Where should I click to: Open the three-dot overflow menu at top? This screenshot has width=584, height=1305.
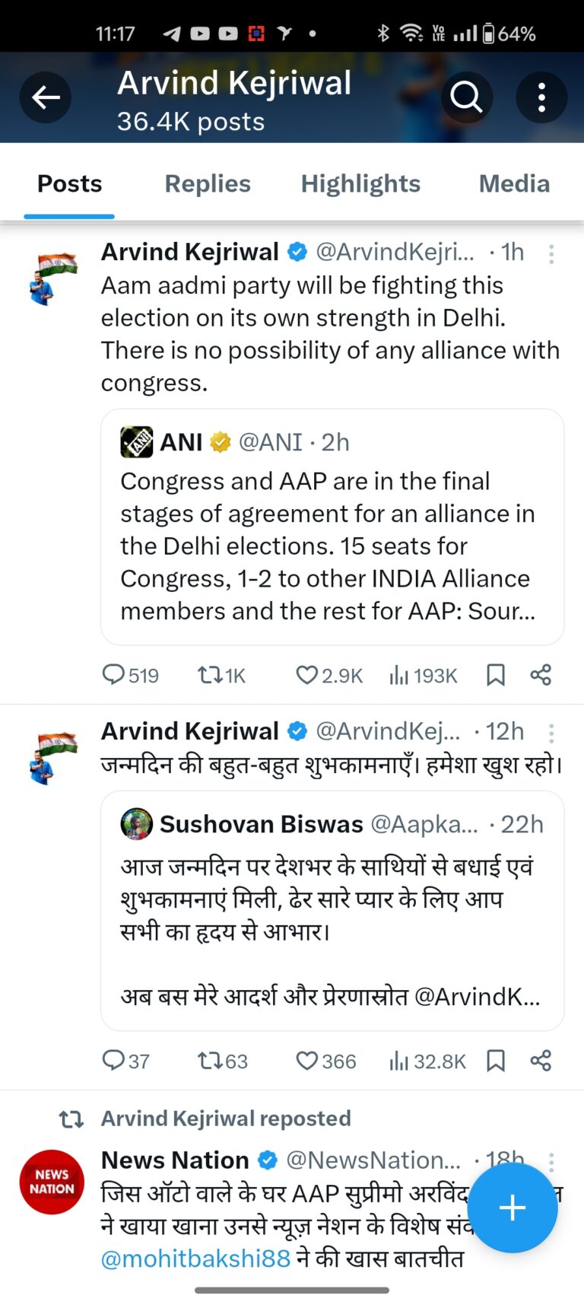(541, 97)
